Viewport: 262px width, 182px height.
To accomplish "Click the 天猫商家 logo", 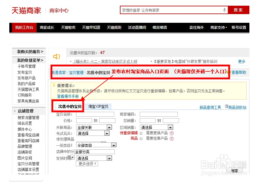I will (26, 10).
